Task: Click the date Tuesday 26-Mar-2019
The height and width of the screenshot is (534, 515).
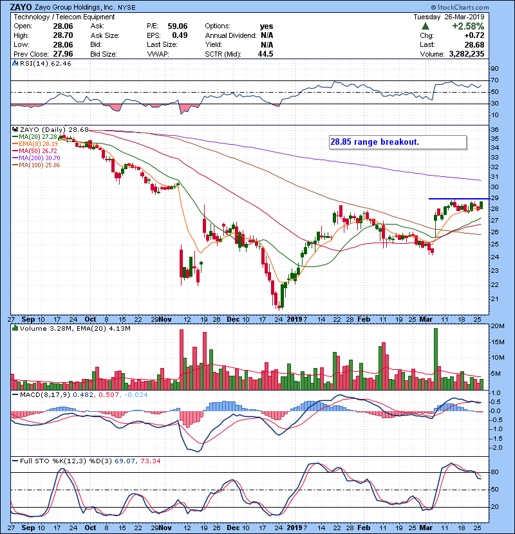Action: coord(449,17)
